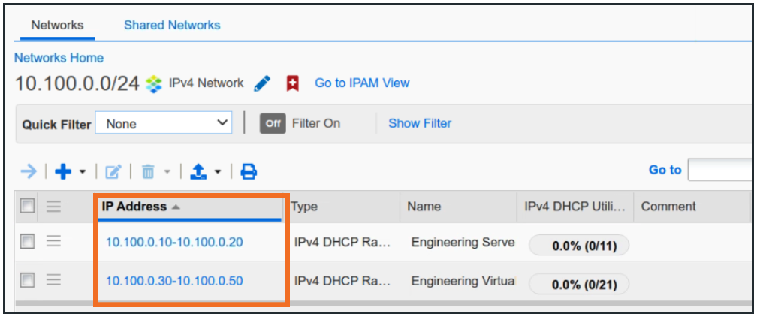Click the red bookmark icon
Screen dimensions: 757x317
coord(293,83)
